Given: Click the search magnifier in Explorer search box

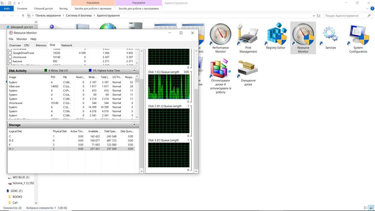Looking at the screenshot, I should [369, 15].
